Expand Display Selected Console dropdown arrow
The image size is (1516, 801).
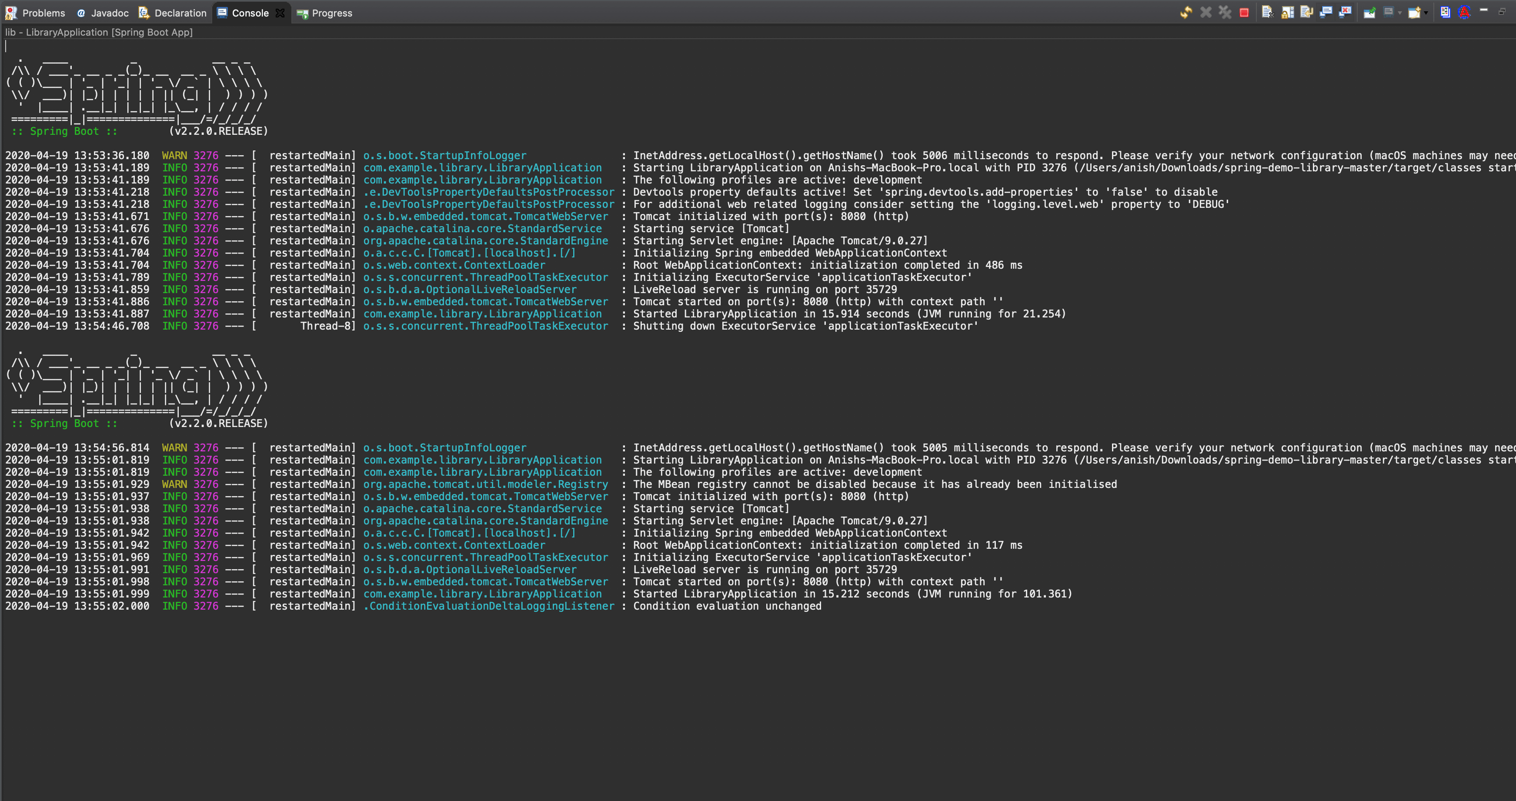coord(1399,13)
